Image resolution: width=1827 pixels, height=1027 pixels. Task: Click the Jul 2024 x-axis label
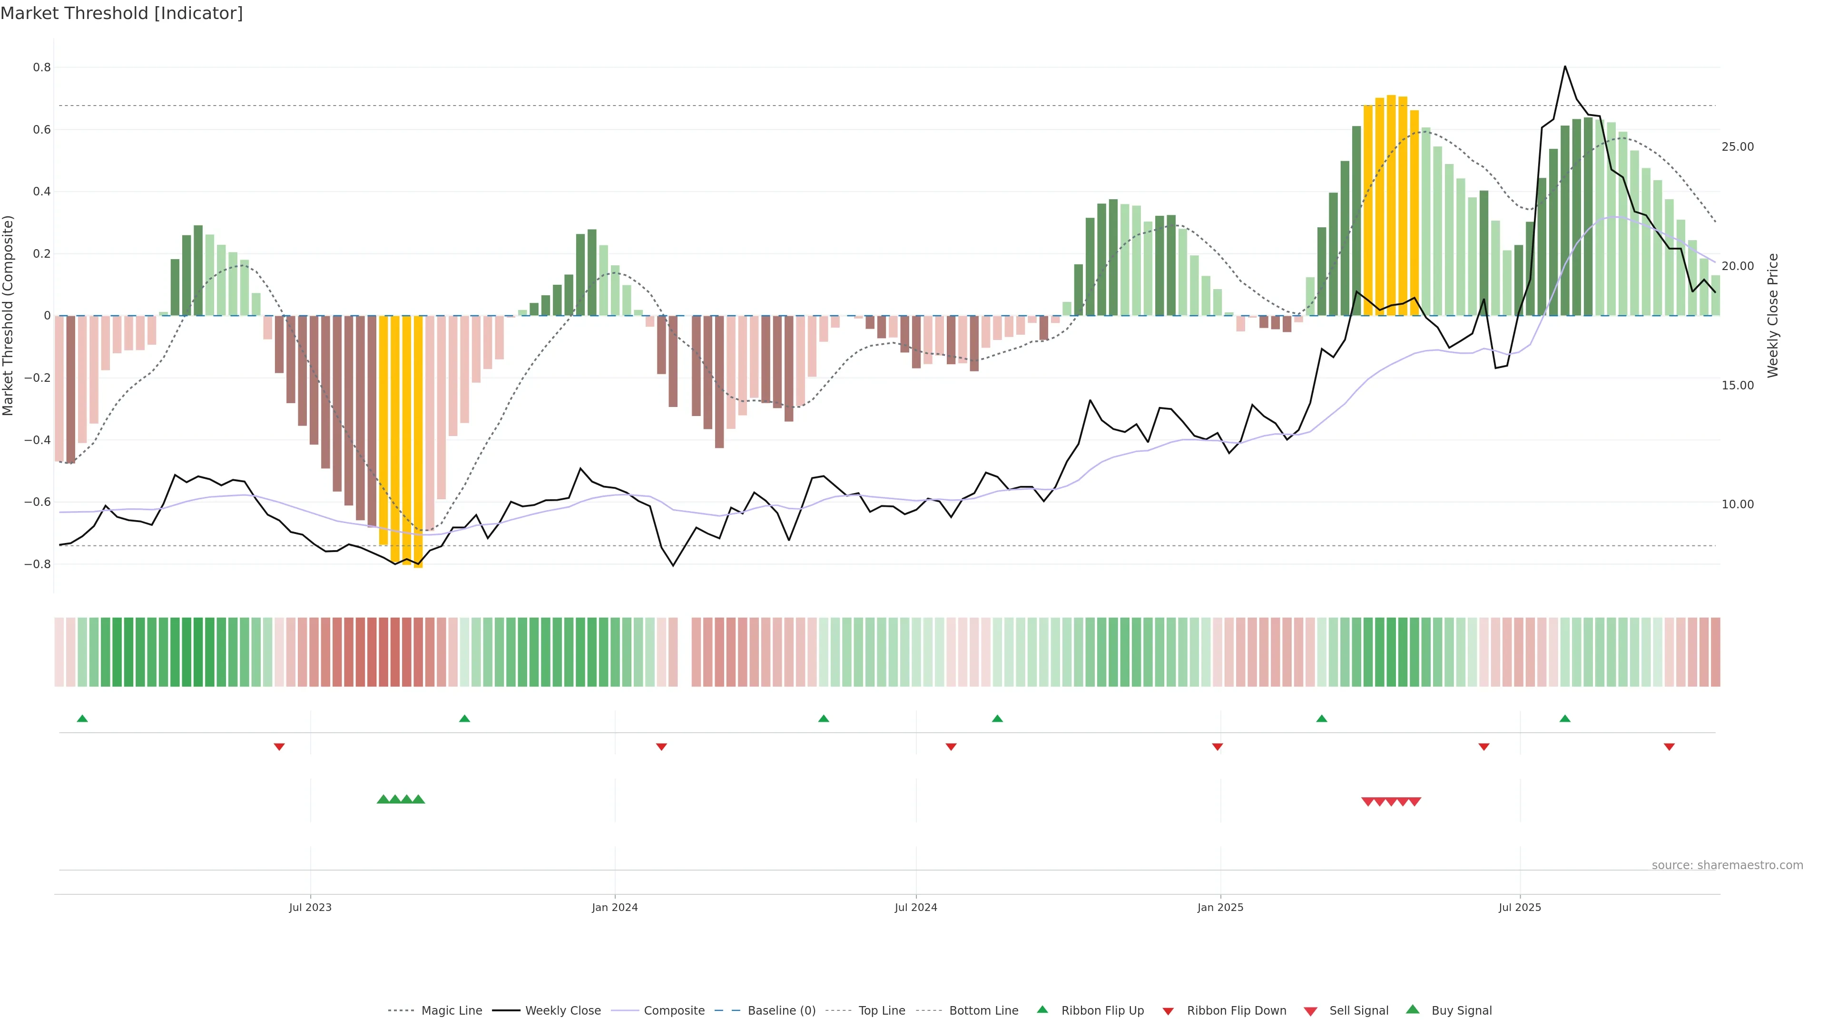click(x=915, y=907)
